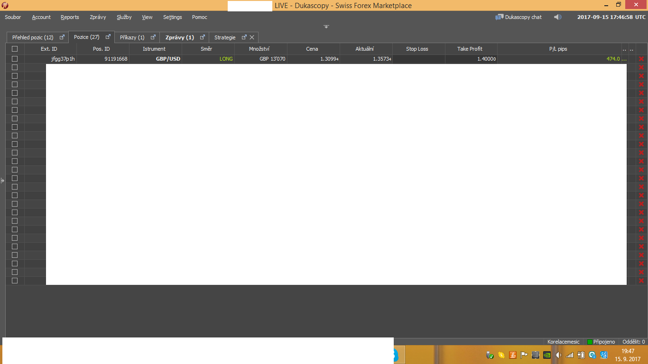
Task: Click the green Připojeno connection status indicator
Action: pos(590,342)
